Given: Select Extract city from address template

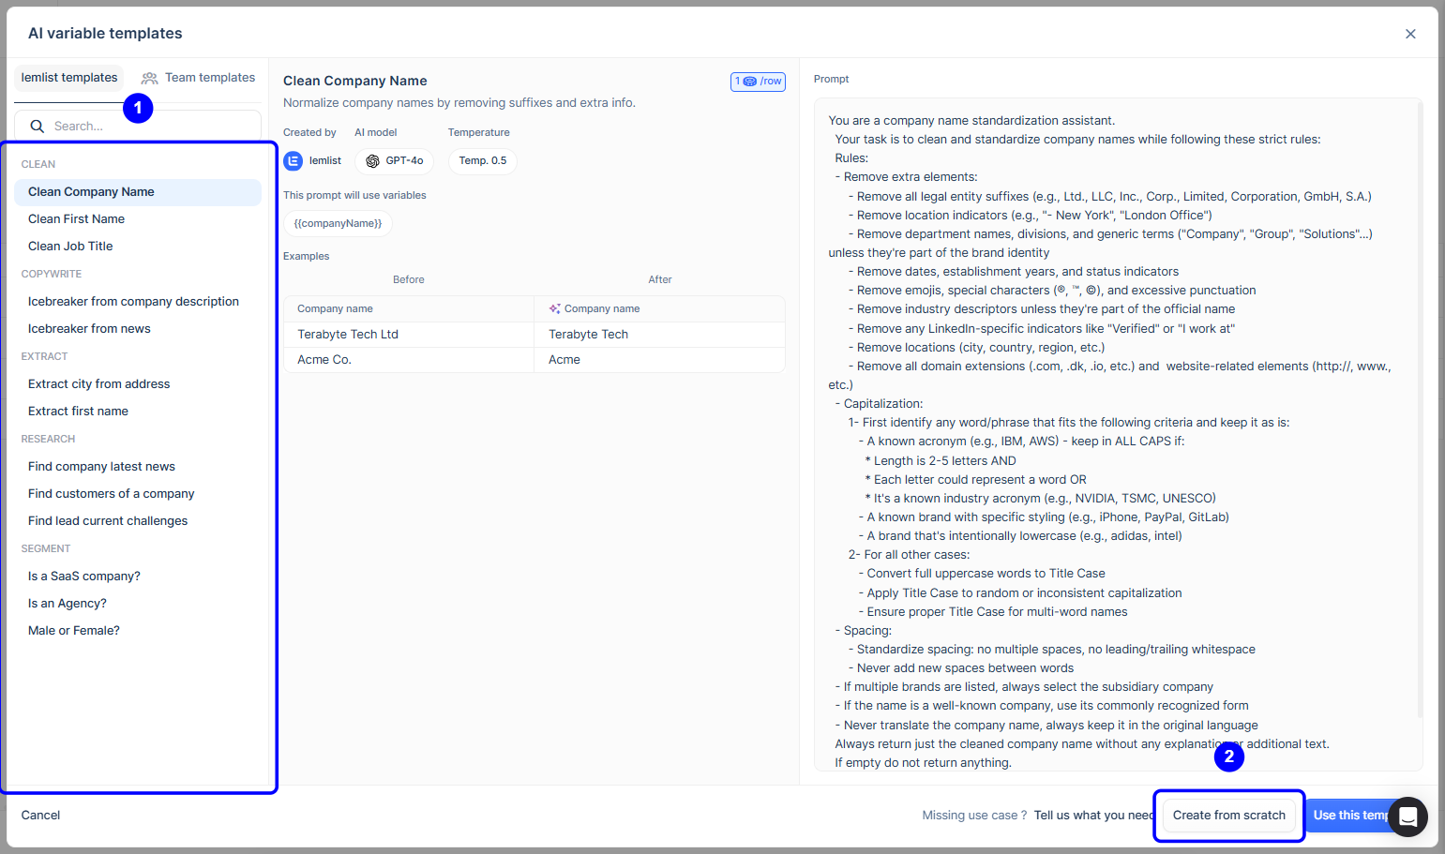Looking at the screenshot, I should [138, 384].
